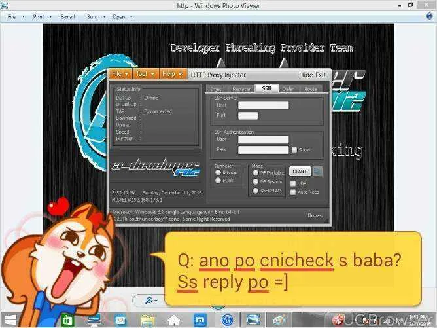
Task: Expand the Print menu arrow
Action: click(50, 17)
